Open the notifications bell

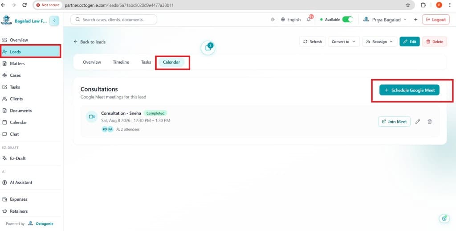[x=309, y=20]
